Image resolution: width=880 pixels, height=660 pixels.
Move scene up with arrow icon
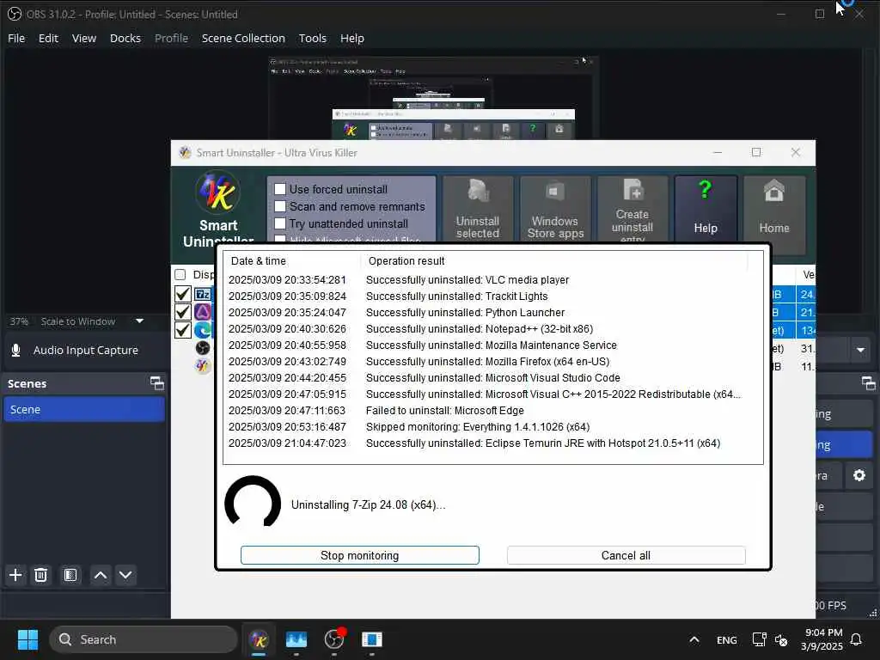[101, 575]
